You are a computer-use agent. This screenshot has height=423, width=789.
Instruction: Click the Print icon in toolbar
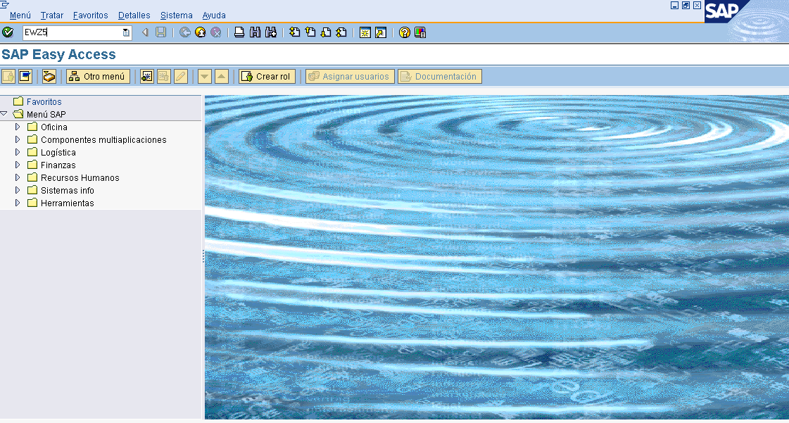[x=239, y=32]
